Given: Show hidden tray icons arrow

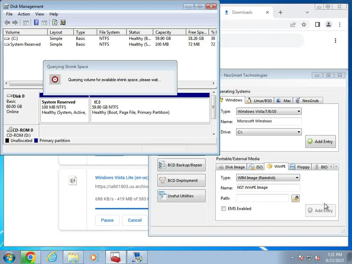Looking at the screenshot, I should [x=292, y=257].
